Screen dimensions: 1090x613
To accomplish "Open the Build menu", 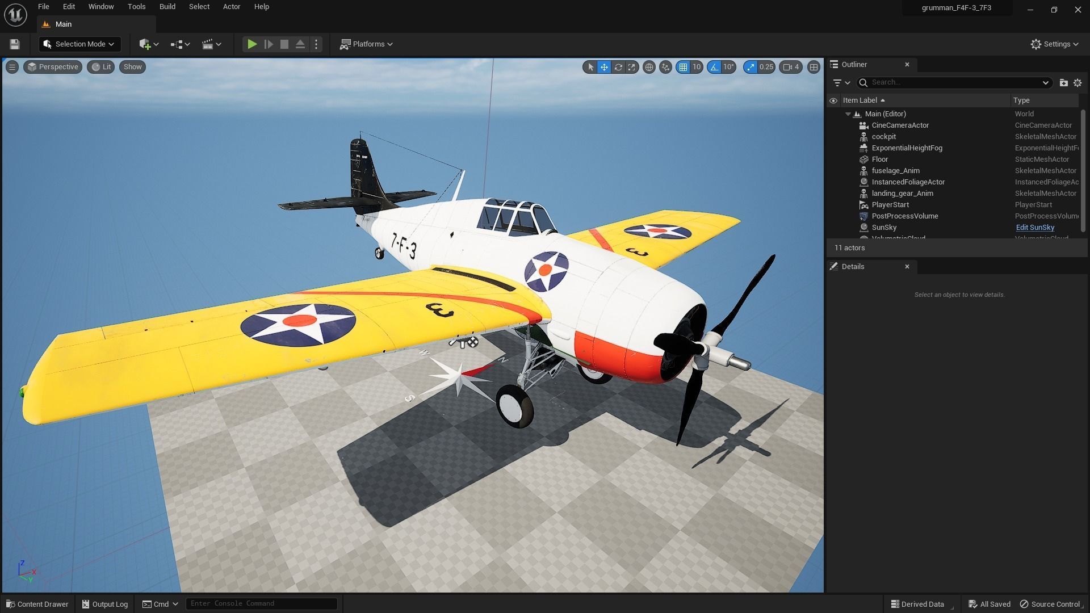I will 167,7.
